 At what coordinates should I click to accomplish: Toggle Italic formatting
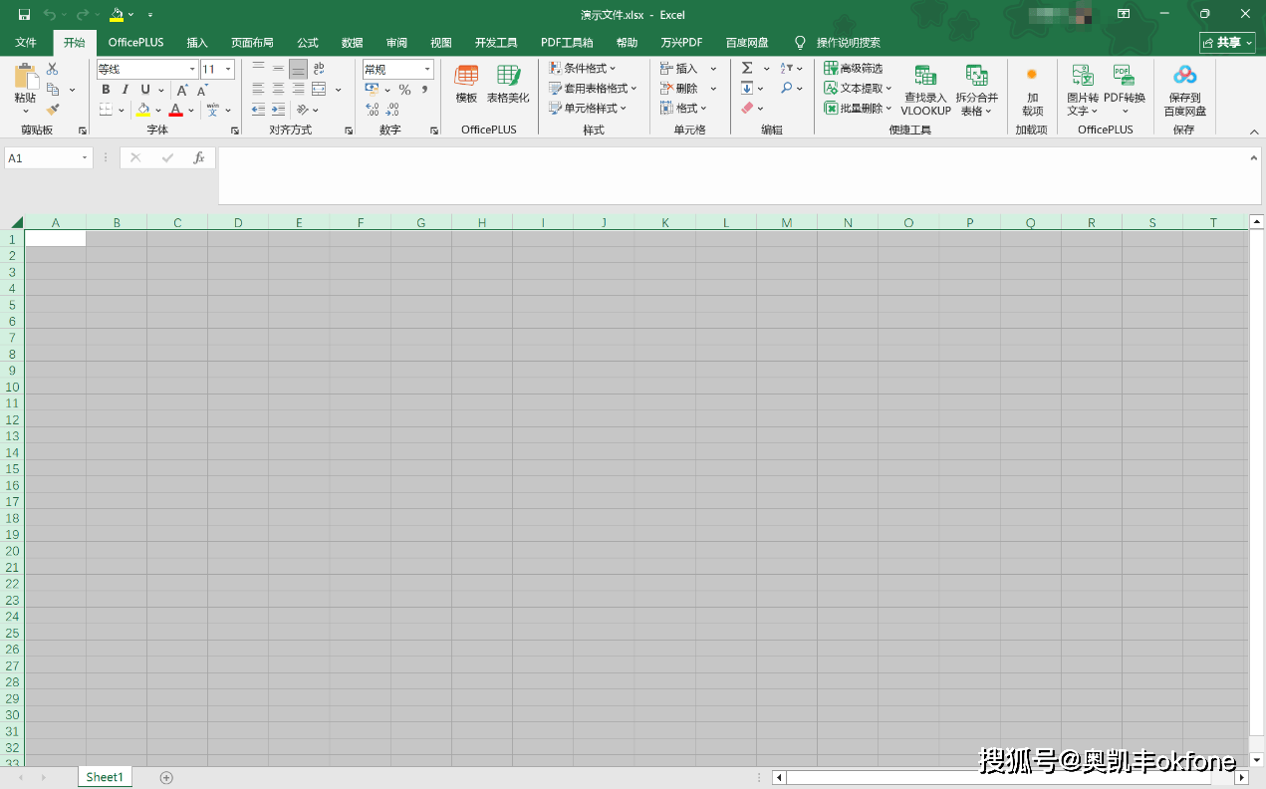coord(126,90)
